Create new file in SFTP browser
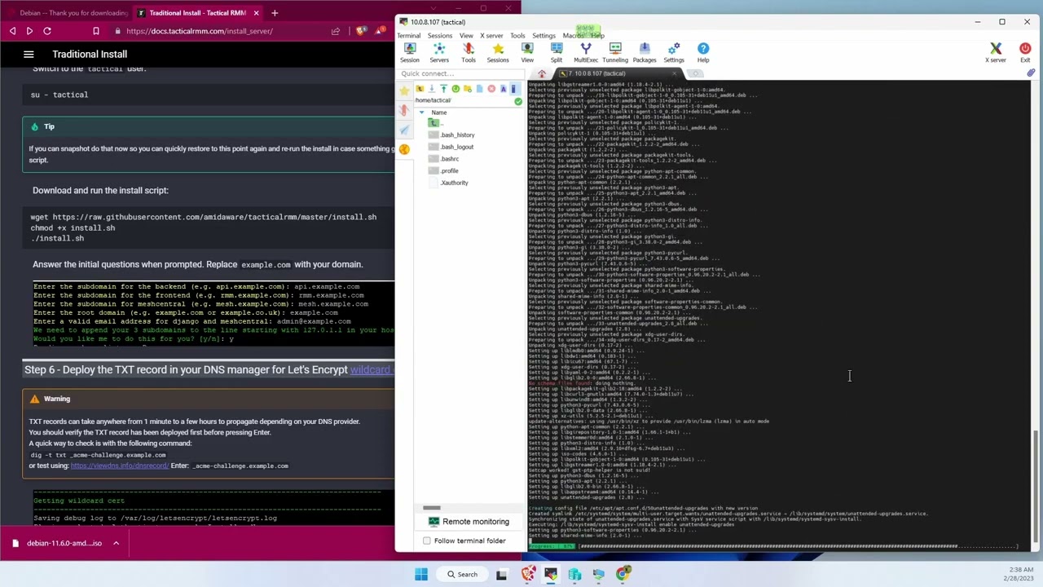 (x=479, y=89)
